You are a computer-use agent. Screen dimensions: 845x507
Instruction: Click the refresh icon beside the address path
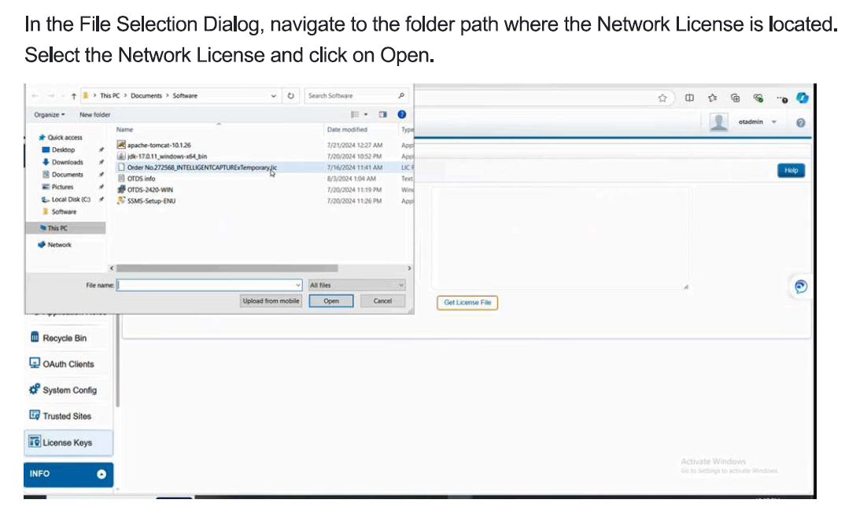point(290,96)
